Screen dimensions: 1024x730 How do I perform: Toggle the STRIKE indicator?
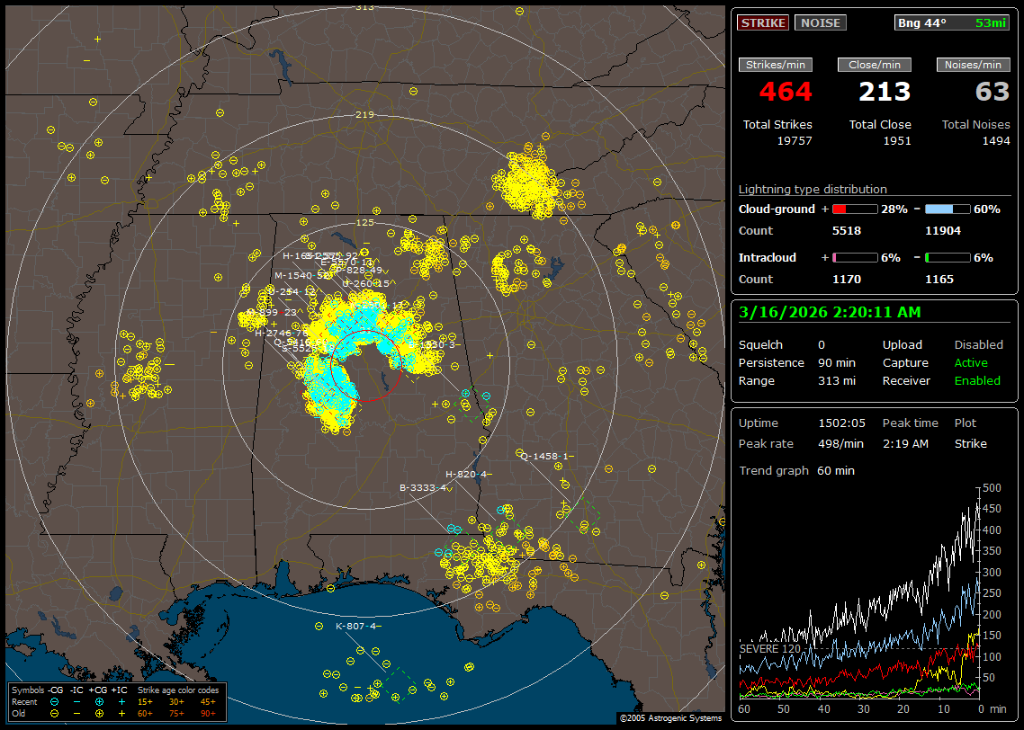pyautogui.click(x=763, y=23)
